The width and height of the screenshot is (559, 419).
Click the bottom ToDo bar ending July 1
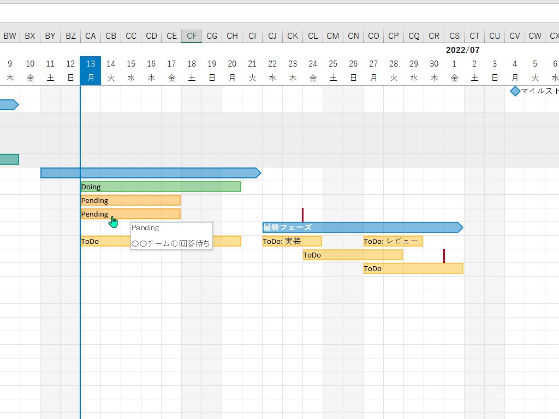(413, 268)
